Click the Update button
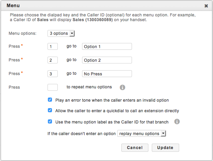 [x=165, y=148]
